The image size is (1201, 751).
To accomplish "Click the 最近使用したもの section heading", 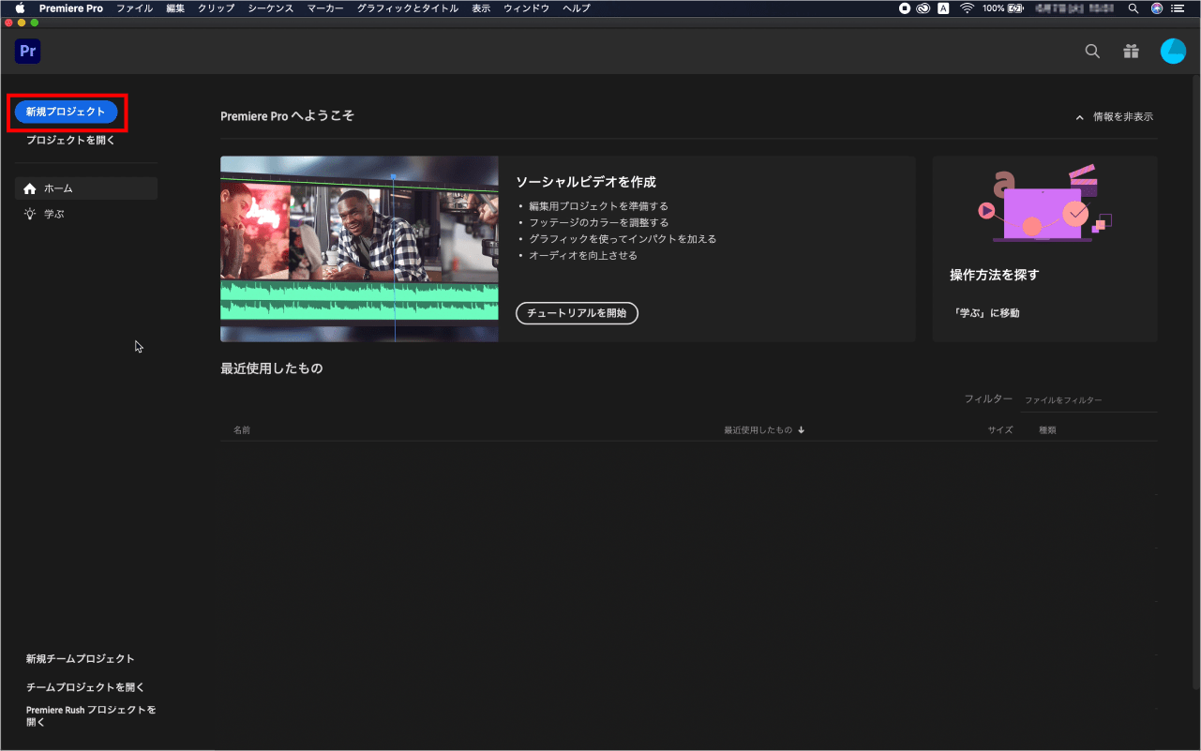I will [x=272, y=368].
